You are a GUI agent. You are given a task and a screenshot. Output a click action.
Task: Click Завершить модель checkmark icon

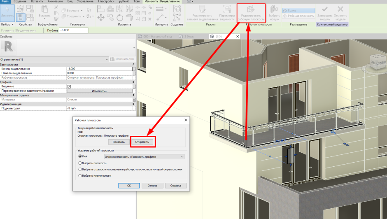[324, 9]
